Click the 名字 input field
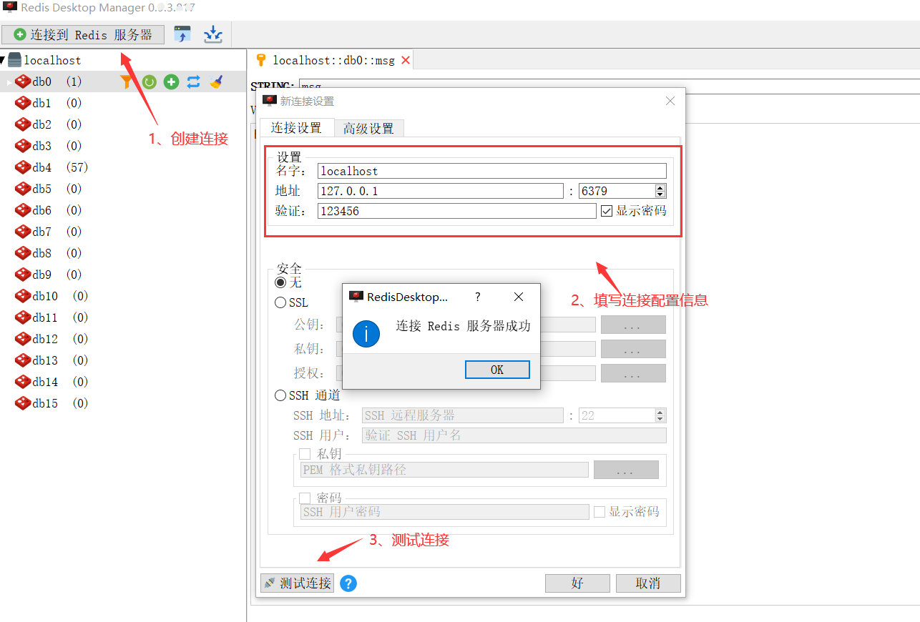 click(492, 171)
